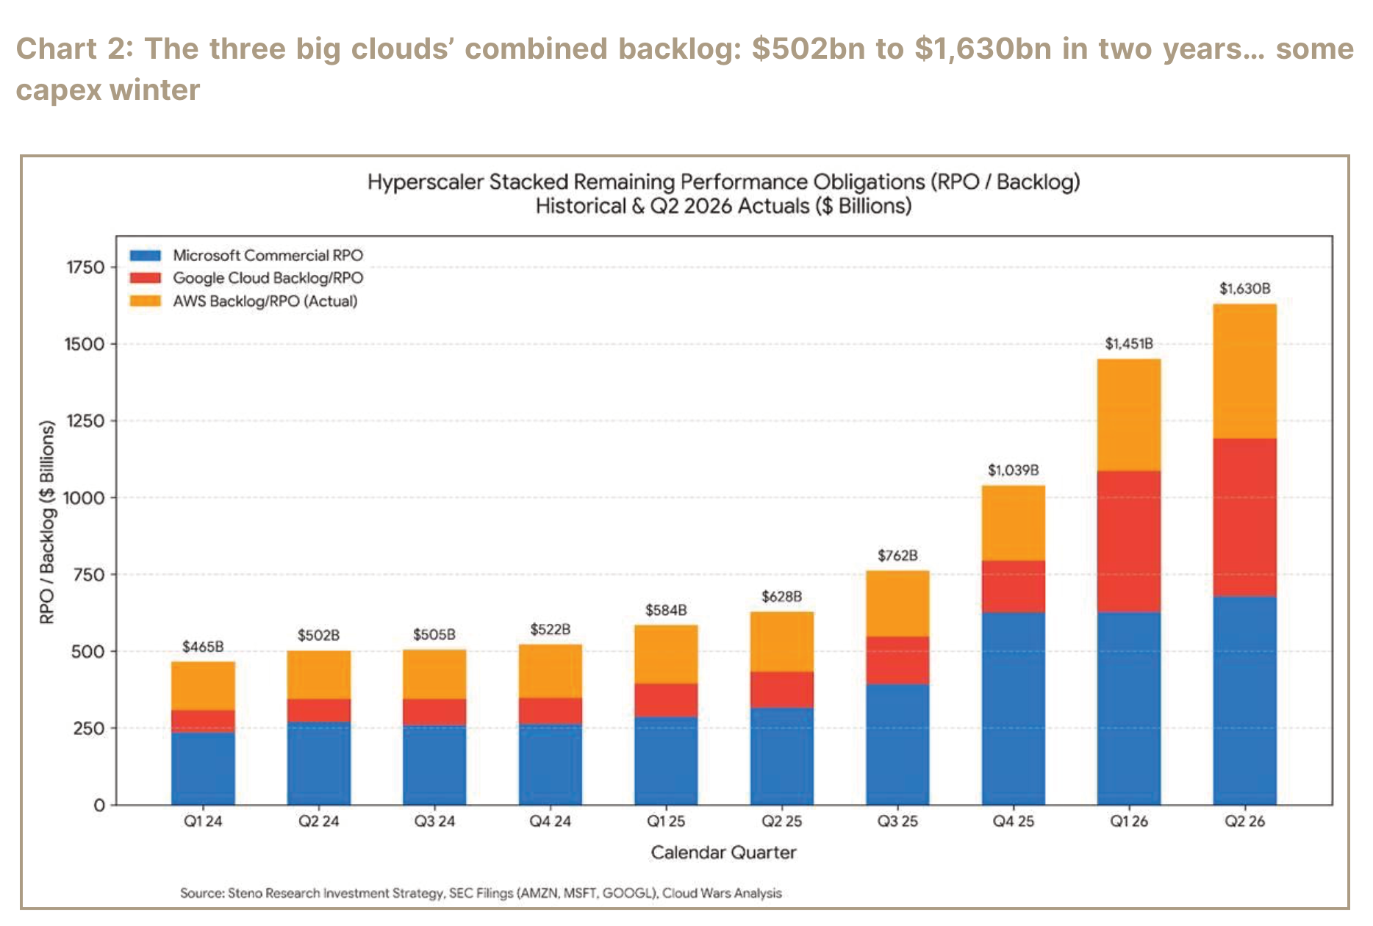Click the '750' y-axis tick label
The width and height of the screenshot is (1373, 926).
coord(89,575)
